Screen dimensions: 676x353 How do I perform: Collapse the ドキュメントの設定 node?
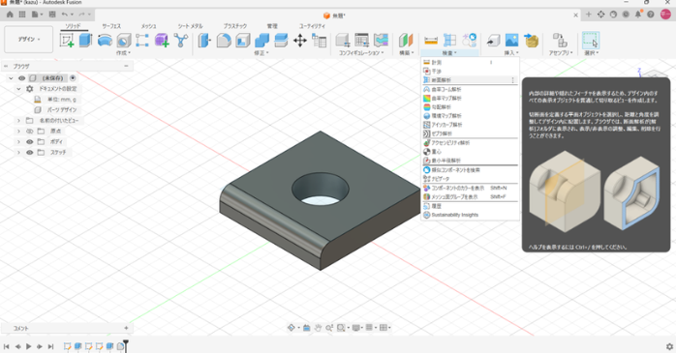18,89
